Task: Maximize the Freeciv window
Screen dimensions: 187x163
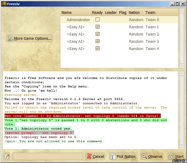Action: [x=177, y=4]
